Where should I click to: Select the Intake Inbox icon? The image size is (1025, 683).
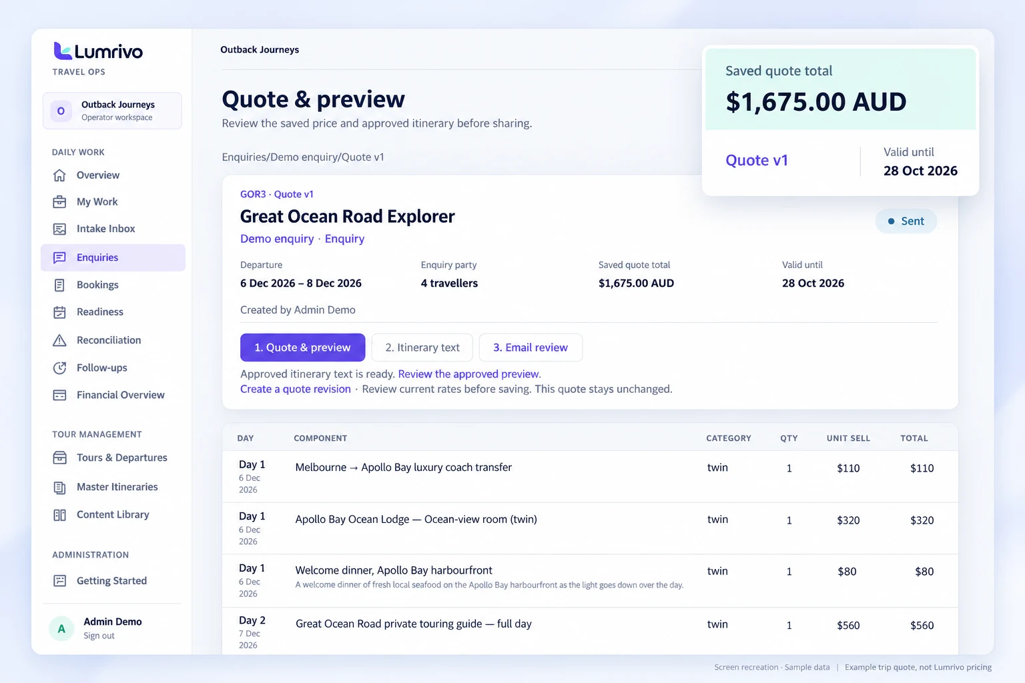click(59, 229)
